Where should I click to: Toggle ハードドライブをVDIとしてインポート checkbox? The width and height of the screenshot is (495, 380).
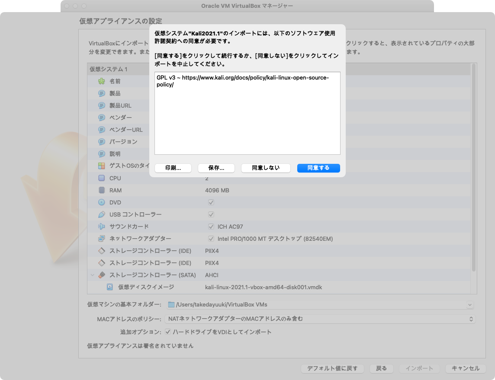coord(168,332)
